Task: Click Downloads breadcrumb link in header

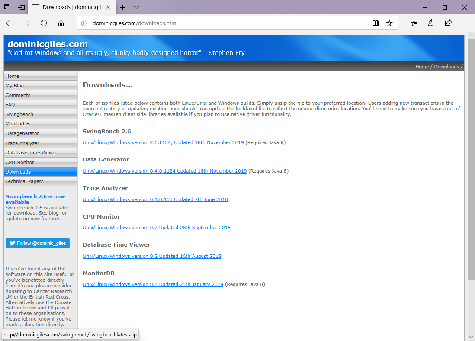Action: coord(446,67)
